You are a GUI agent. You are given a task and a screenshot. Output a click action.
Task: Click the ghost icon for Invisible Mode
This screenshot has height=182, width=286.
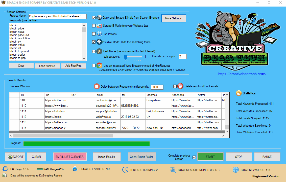click(x=99, y=42)
